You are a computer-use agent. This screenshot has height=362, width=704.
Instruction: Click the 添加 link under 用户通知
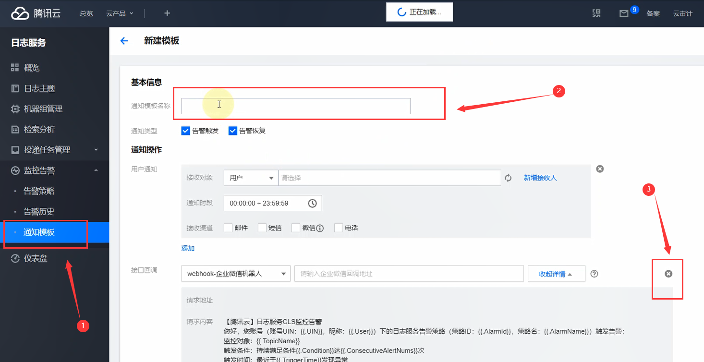click(x=188, y=248)
